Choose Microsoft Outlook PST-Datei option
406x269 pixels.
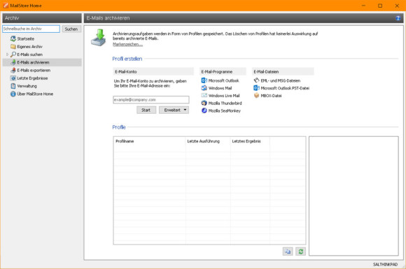(285, 88)
